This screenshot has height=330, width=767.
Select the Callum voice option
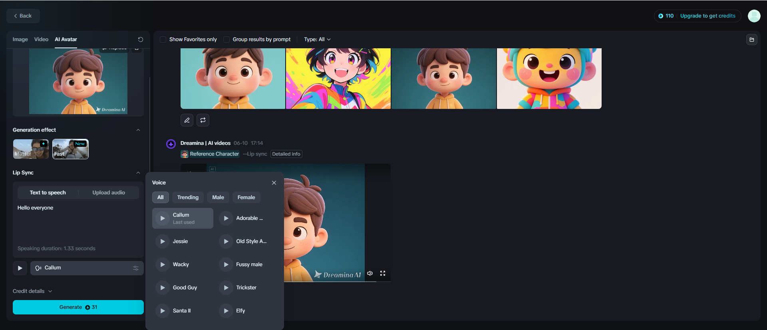(183, 218)
